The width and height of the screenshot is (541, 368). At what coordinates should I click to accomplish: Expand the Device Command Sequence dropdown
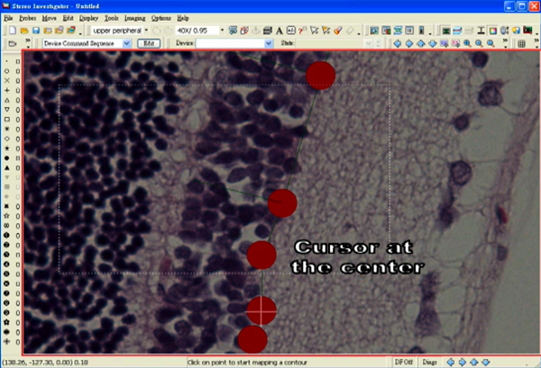pos(126,43)
